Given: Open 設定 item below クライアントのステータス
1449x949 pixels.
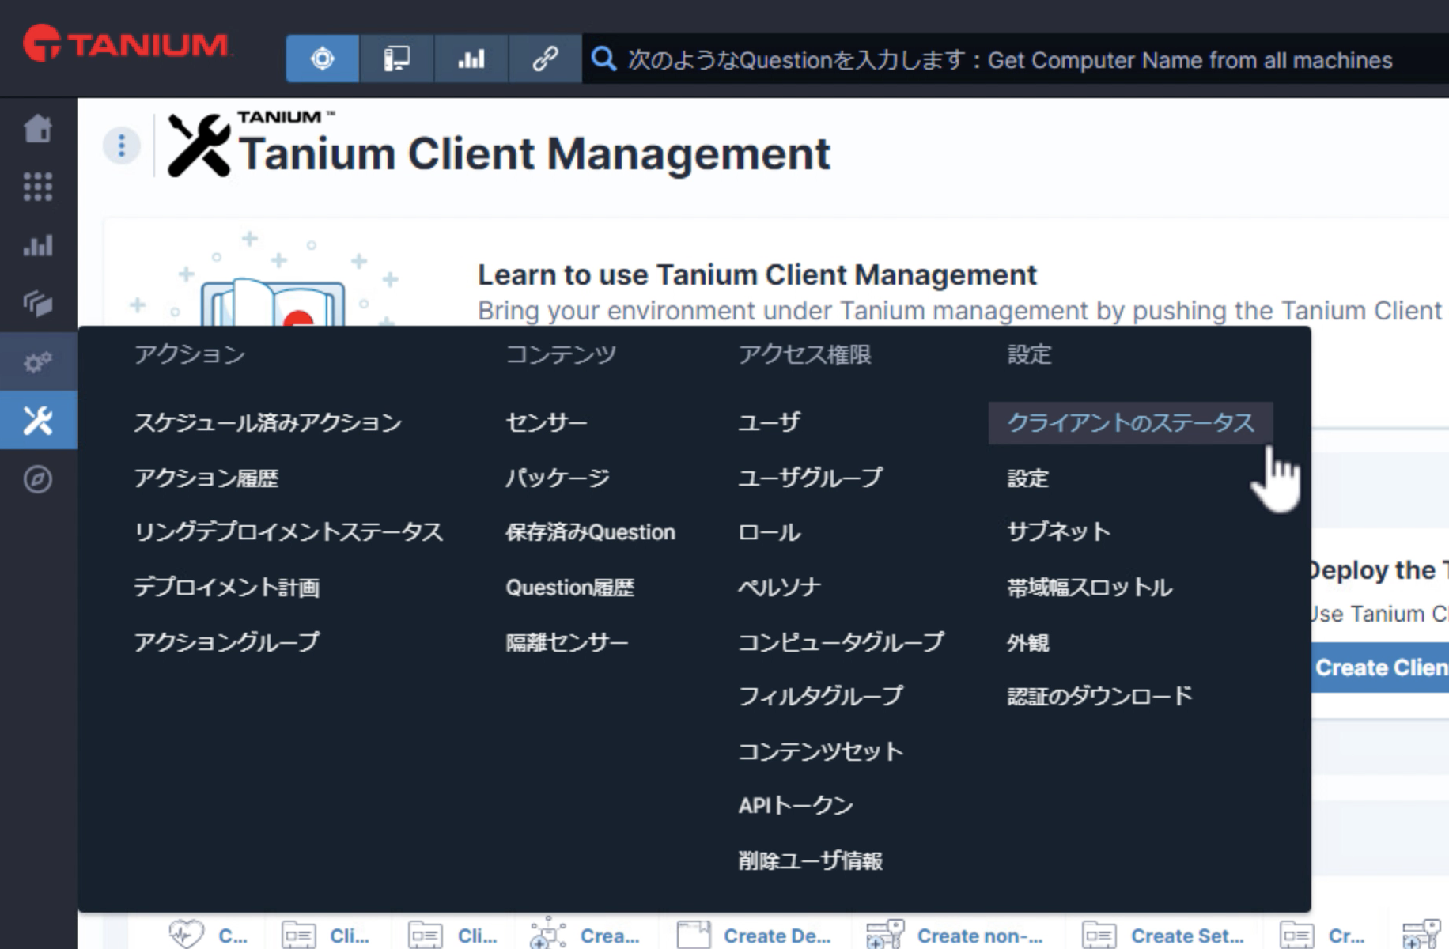Looking at the screenshot, I should pos(1028,478).
